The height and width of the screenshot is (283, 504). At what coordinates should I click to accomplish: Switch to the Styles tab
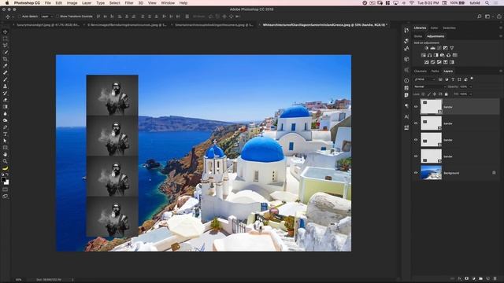pyautogui.click(x=418, y=36)
